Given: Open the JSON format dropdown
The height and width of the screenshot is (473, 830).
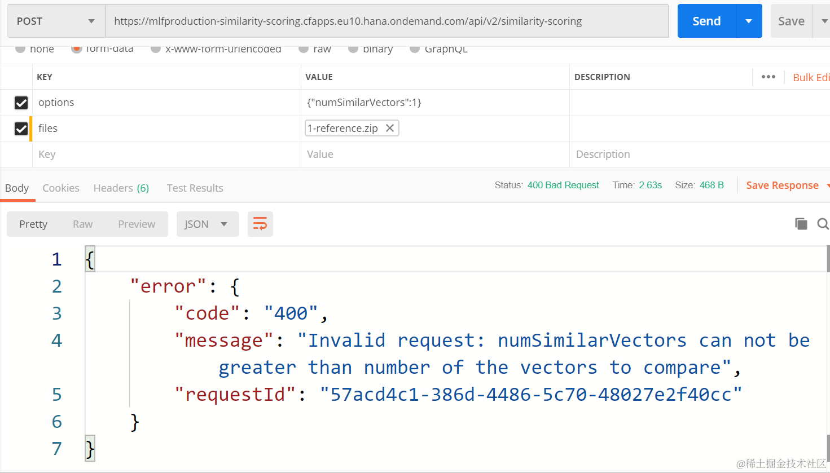Looking at the screenshot, I should (x=208, y=224).
